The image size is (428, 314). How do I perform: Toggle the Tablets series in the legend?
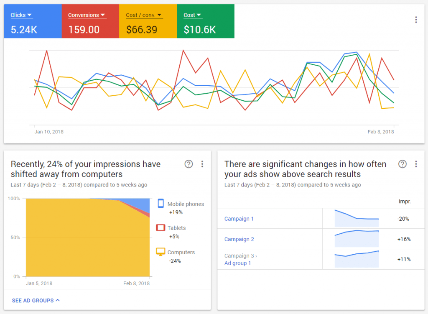[178, 228]
